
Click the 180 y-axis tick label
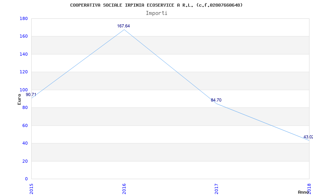click(x=23, y=18)
